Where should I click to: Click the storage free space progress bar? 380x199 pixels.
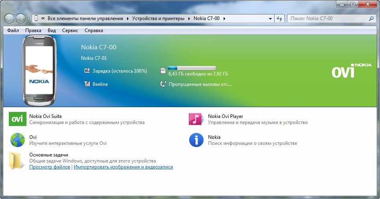pos(192,68)
